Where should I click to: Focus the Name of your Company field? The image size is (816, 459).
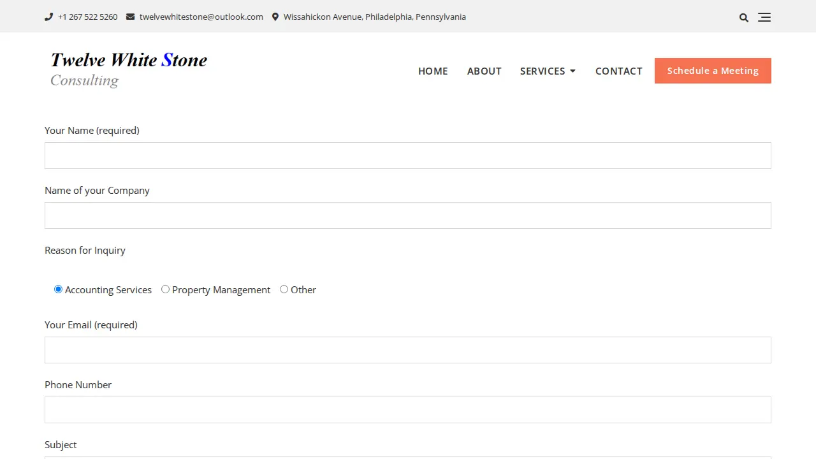(x=408, y=215)
